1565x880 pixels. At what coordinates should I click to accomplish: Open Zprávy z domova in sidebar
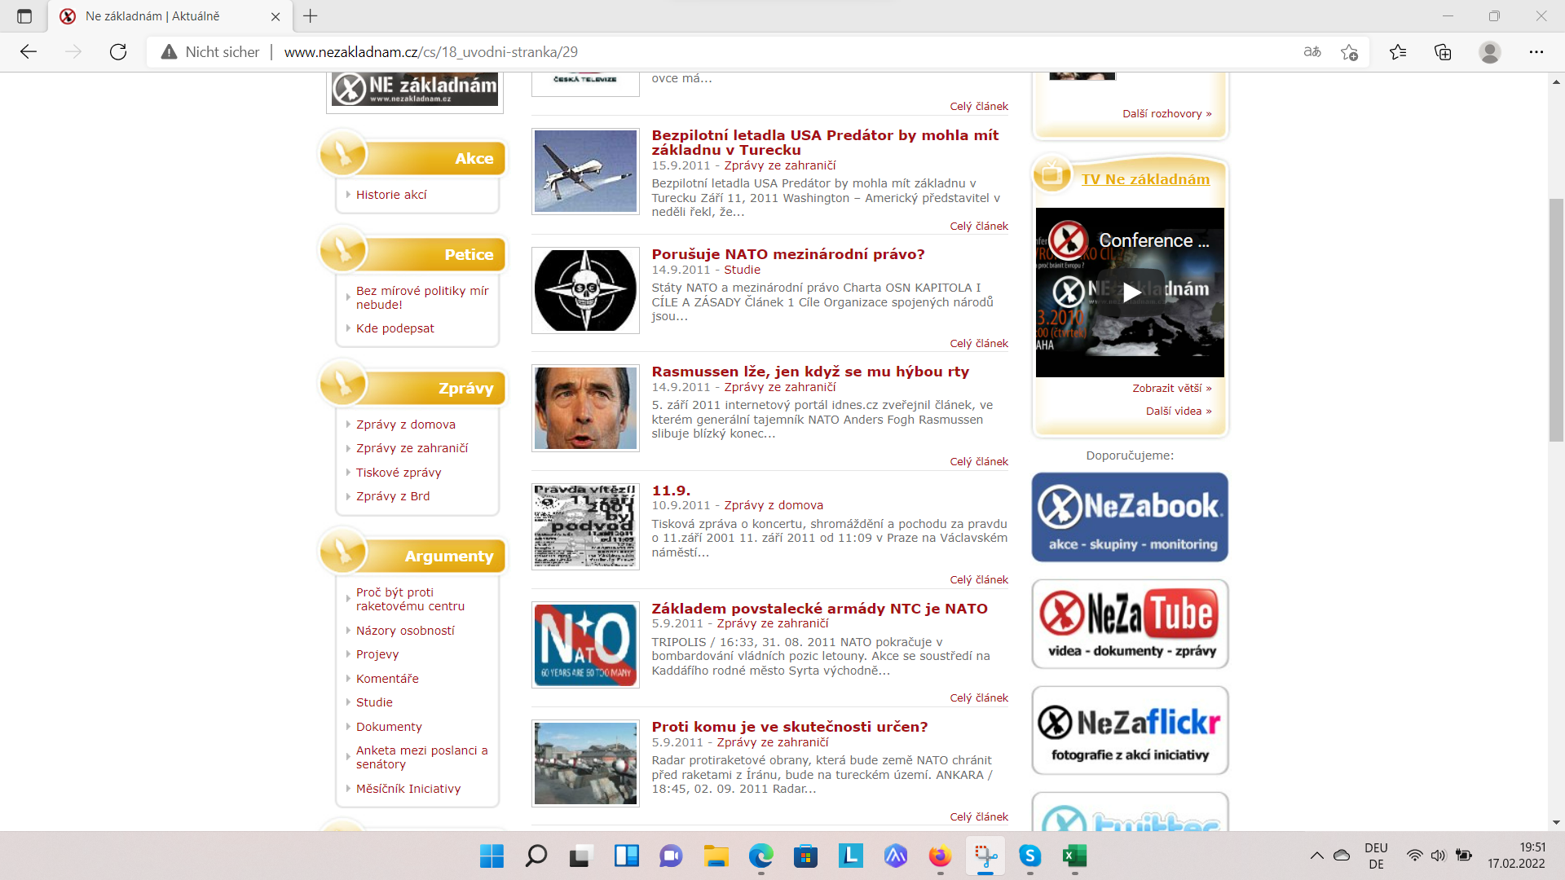(x=406, y=425)
